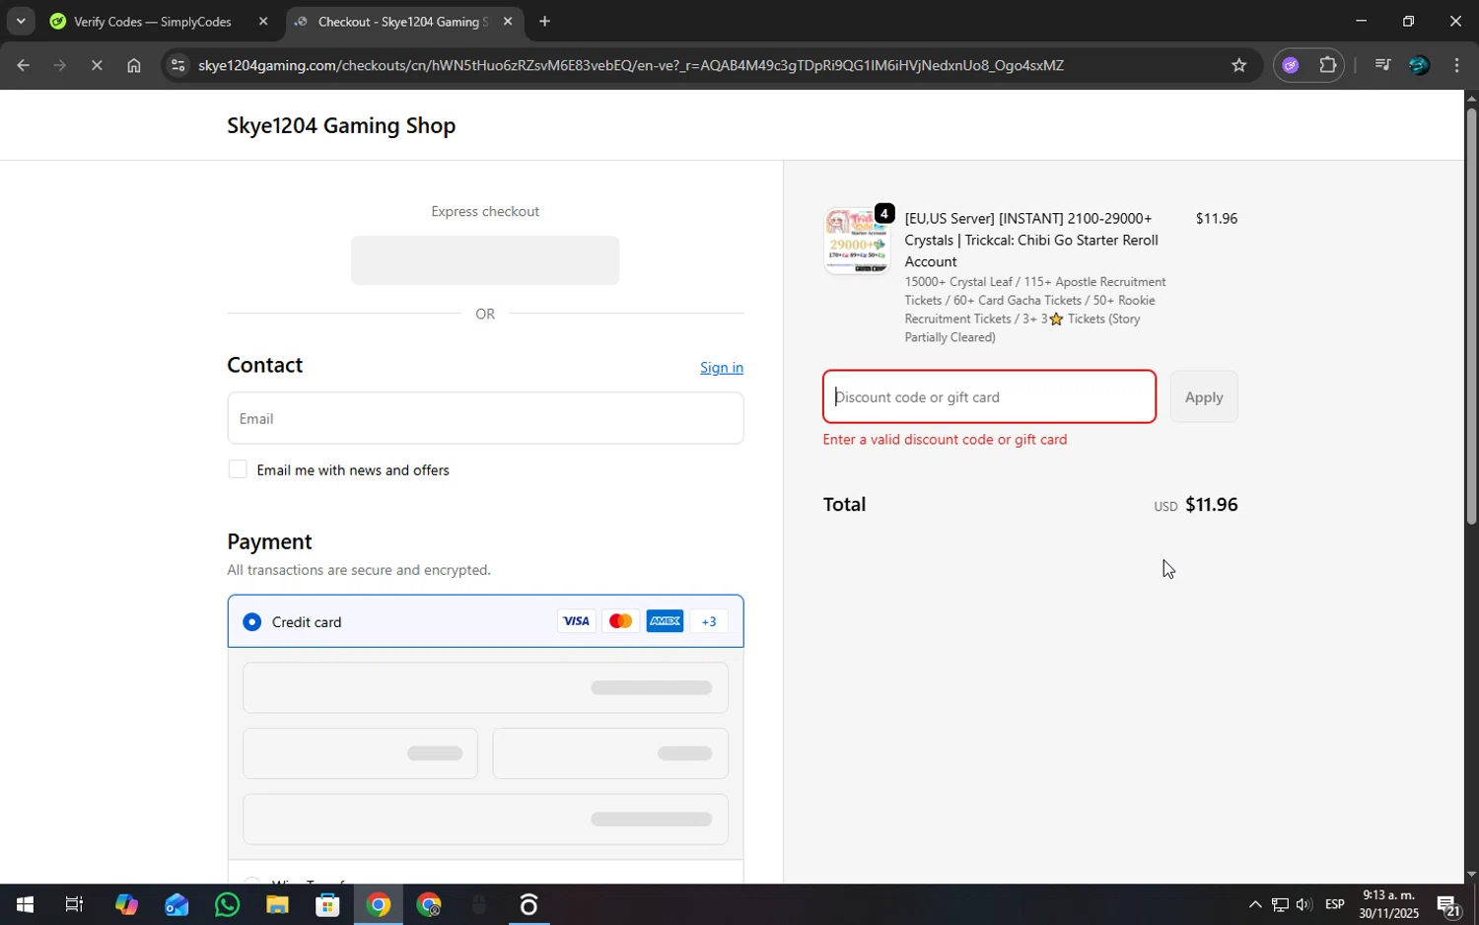Click the product thumbnail image
Image resolution: width=1479 pixels, height=925 pixels.
point(857,241)
